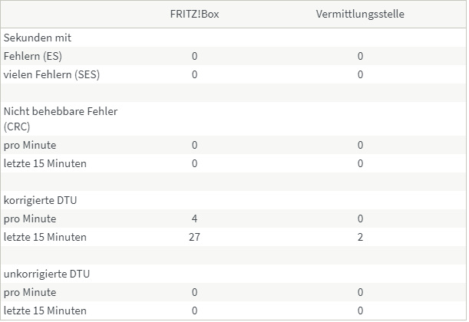Viewport: 469px width, 322px height.
Task: Select the 'Sekunden mit' section heading
Action: (x=38, y=38)
